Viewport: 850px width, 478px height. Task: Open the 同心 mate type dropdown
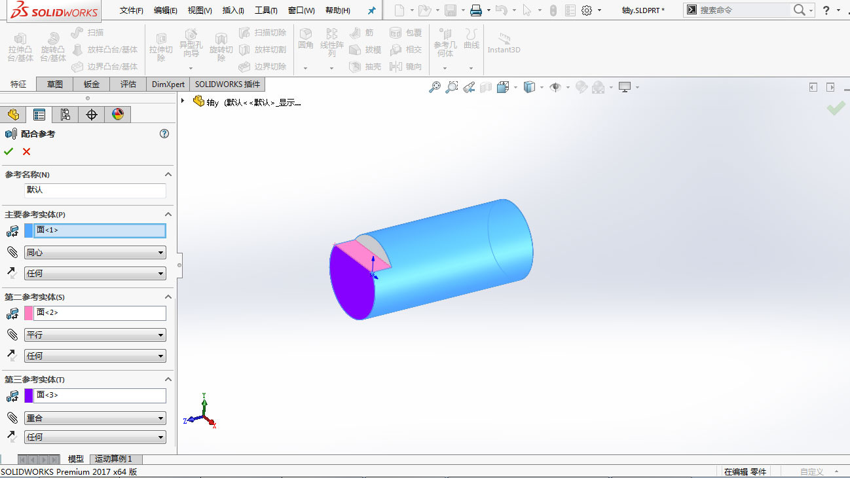pyautogui.click(x=95, y=253)
